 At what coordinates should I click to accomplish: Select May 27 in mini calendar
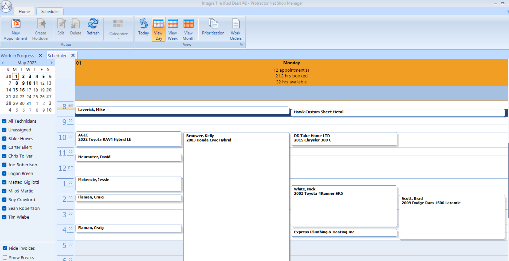coord(49,97)
